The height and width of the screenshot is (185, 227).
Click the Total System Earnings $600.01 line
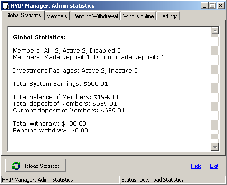tap(60, 84)
